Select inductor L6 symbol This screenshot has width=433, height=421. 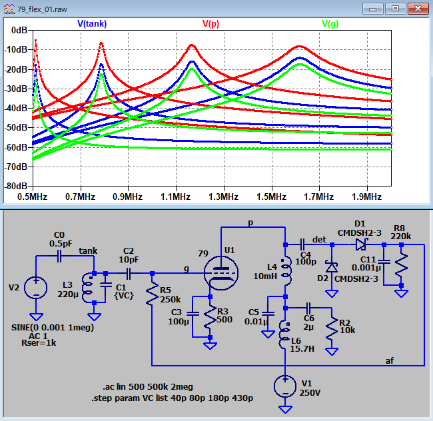[285, 335]
